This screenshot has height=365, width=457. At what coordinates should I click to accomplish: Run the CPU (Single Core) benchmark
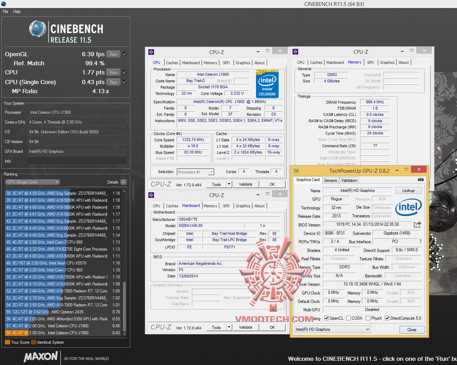pyautogui.click(x=114, y=82)
